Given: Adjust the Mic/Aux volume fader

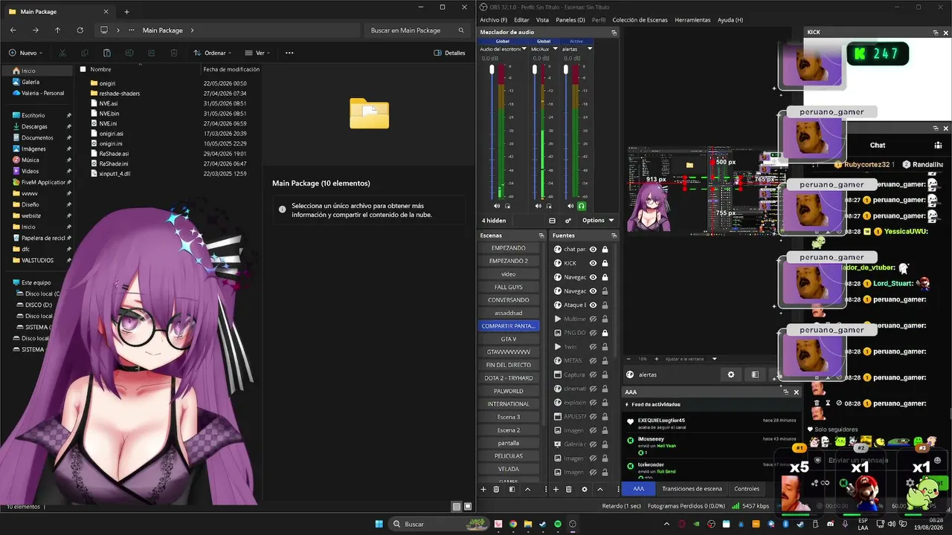Looking at the screenshot, I should (534, 69).
